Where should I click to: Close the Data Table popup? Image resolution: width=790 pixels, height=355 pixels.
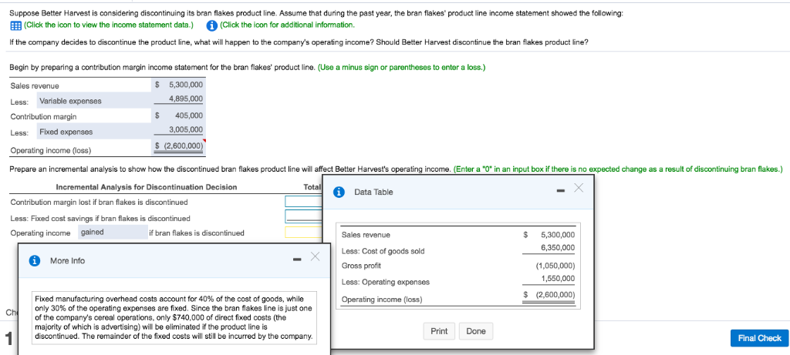579,188
